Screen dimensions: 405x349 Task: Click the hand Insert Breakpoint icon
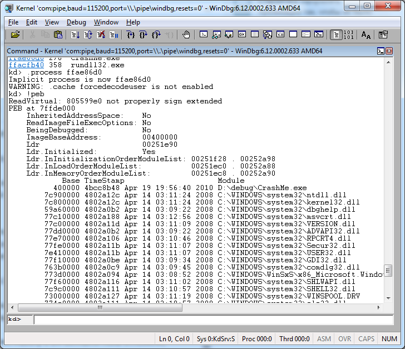(x=186, y=34)
